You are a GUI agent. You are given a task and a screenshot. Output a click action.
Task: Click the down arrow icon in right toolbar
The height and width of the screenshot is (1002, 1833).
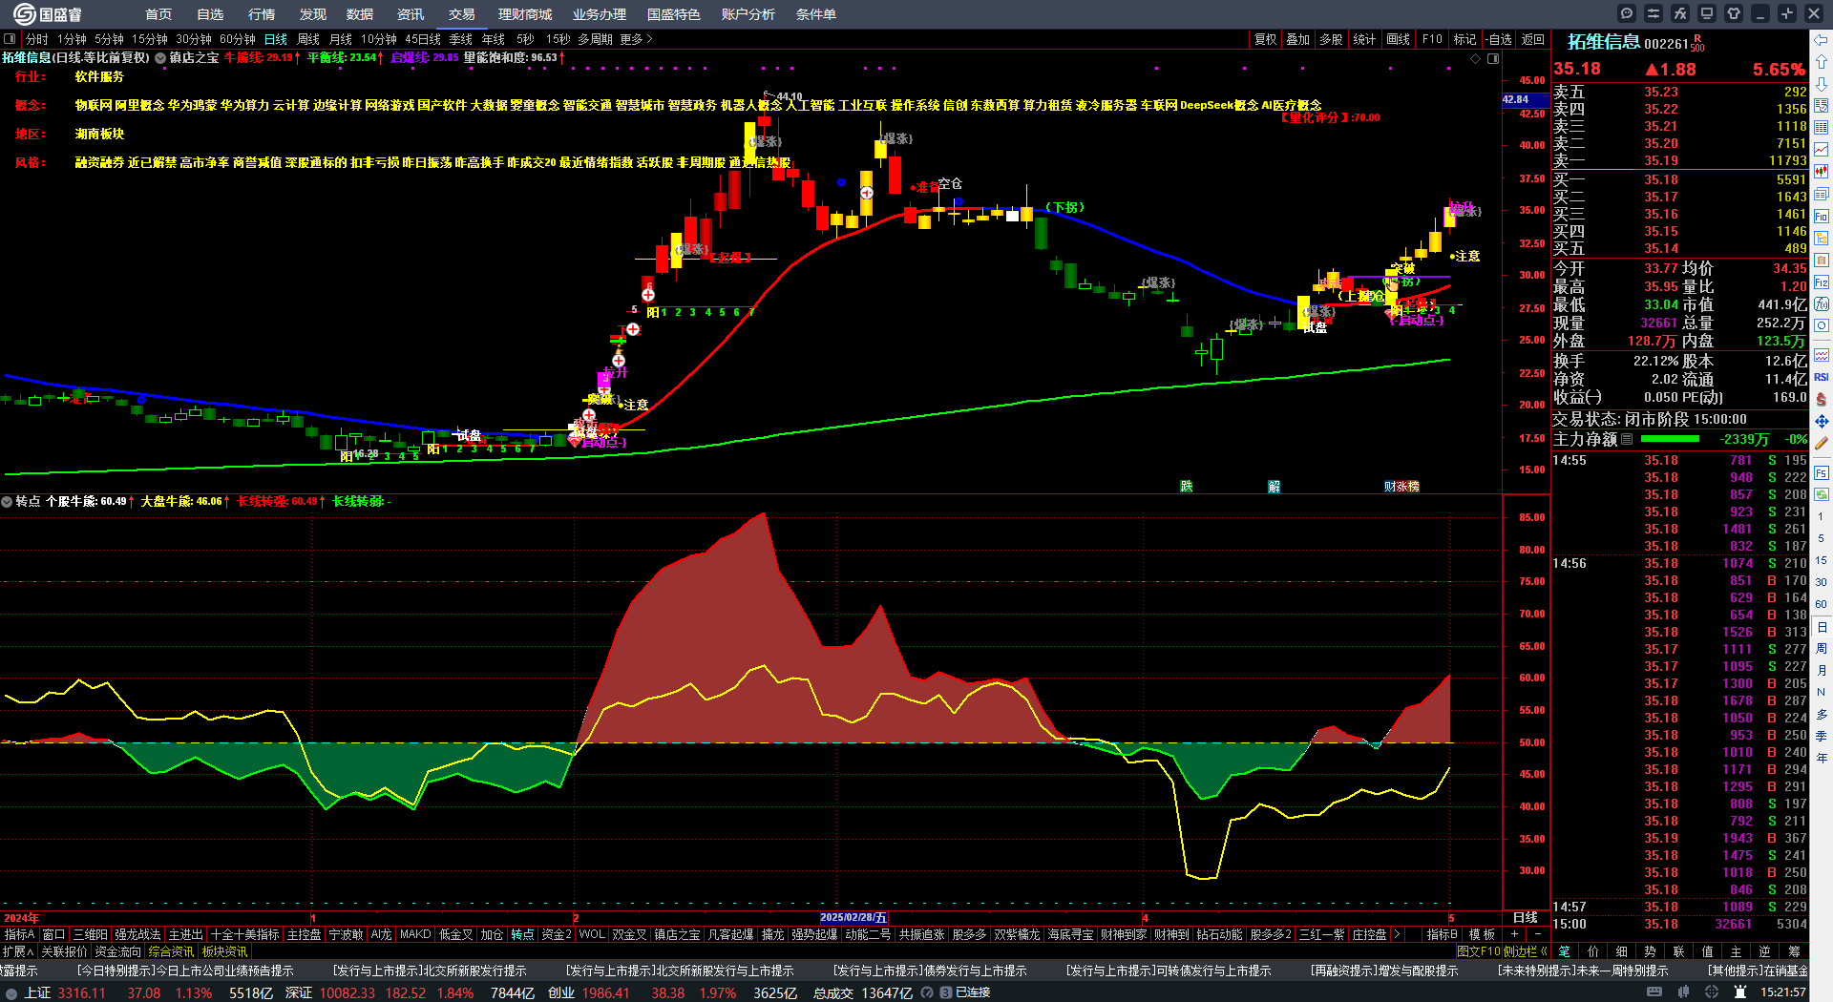click(1822, 83)
